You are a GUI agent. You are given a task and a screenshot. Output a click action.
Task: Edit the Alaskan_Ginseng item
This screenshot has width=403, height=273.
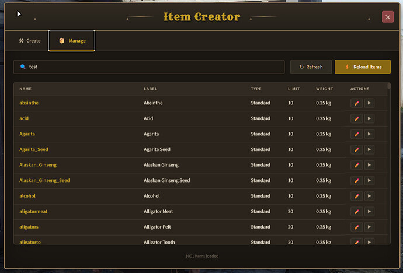(356, 165)
